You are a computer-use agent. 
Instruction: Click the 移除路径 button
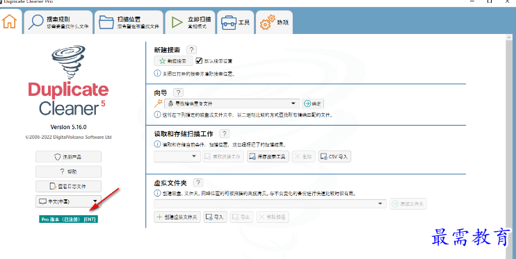click(273, 217)
